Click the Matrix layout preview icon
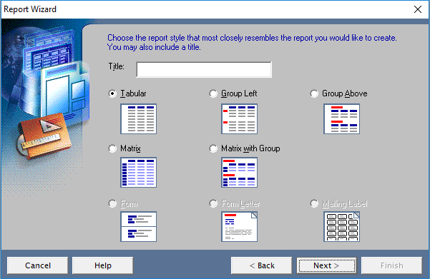The height and width of the screenshot is (279, 430). (x=139, y=173)
